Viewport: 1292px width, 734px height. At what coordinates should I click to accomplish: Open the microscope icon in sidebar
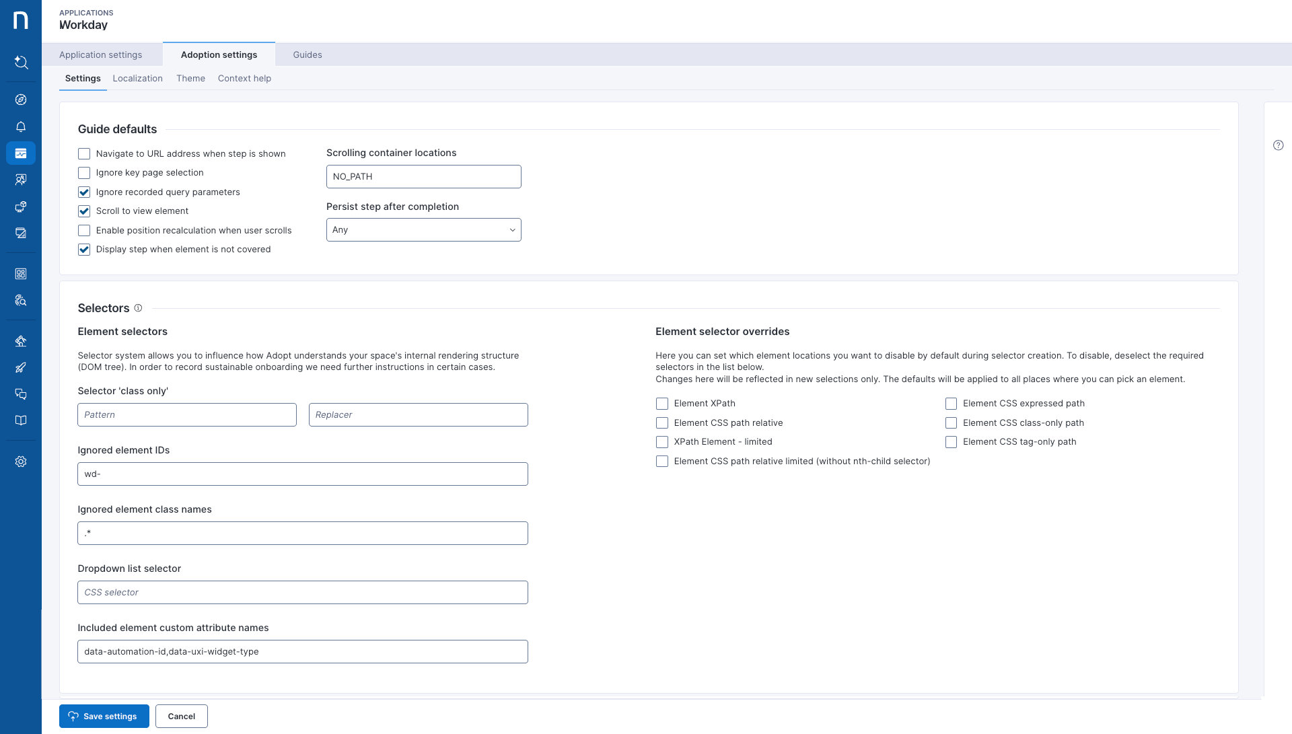click(21, 341)
